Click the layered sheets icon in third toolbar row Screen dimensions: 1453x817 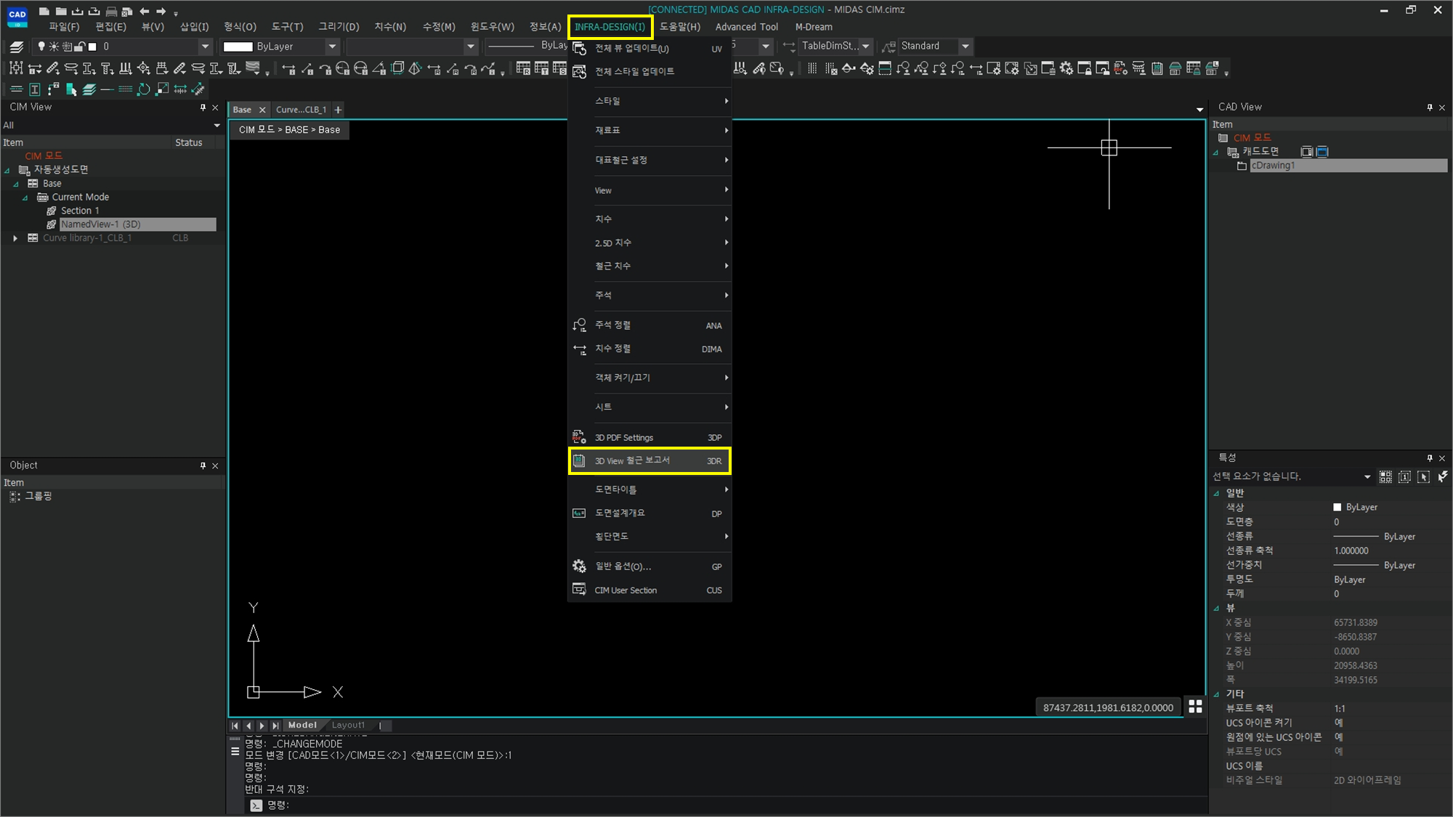click(x=89, y=89)
